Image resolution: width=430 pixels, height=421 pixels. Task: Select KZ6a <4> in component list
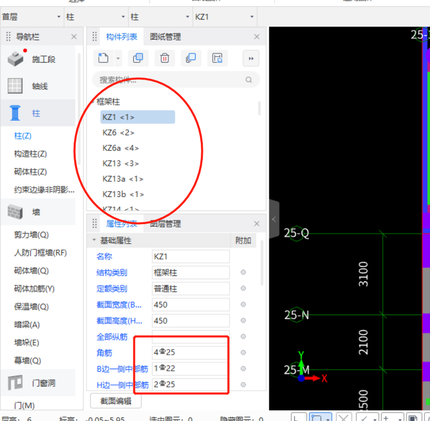[121, 148]
